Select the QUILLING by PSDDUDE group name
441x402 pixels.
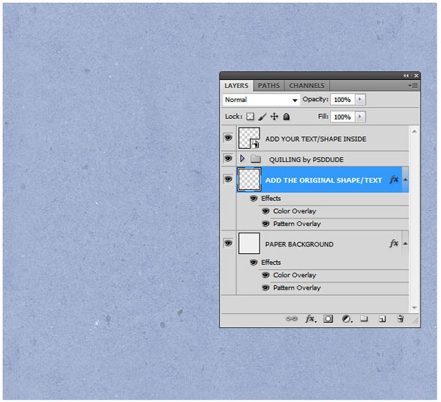306,160
